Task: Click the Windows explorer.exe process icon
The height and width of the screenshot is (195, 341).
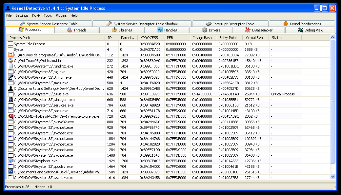Action: (11, 161)
